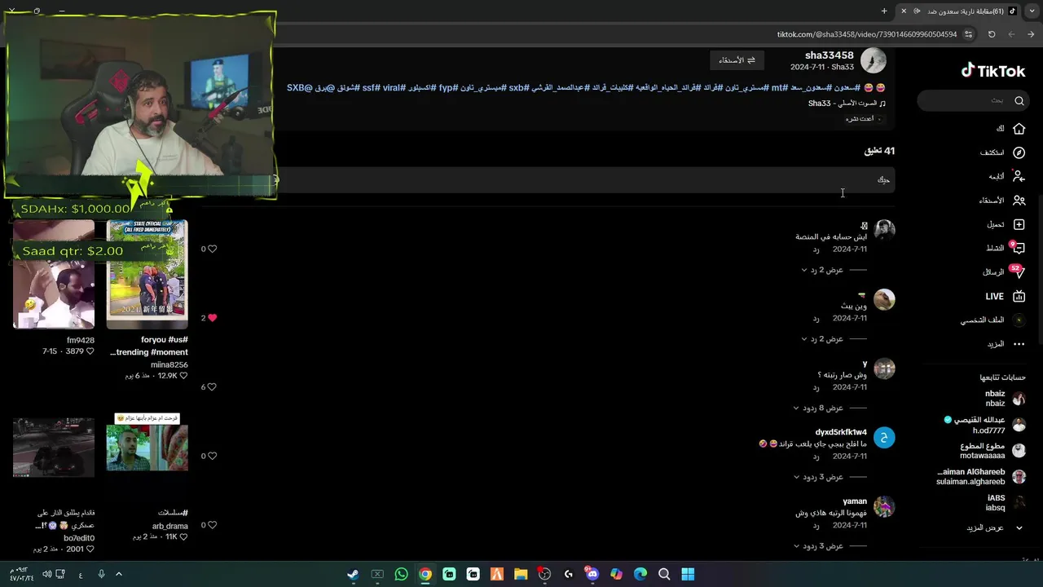Open the Messages icon with 52 badge
This screenshot has width=1043, height=587.
[1019, 271]
